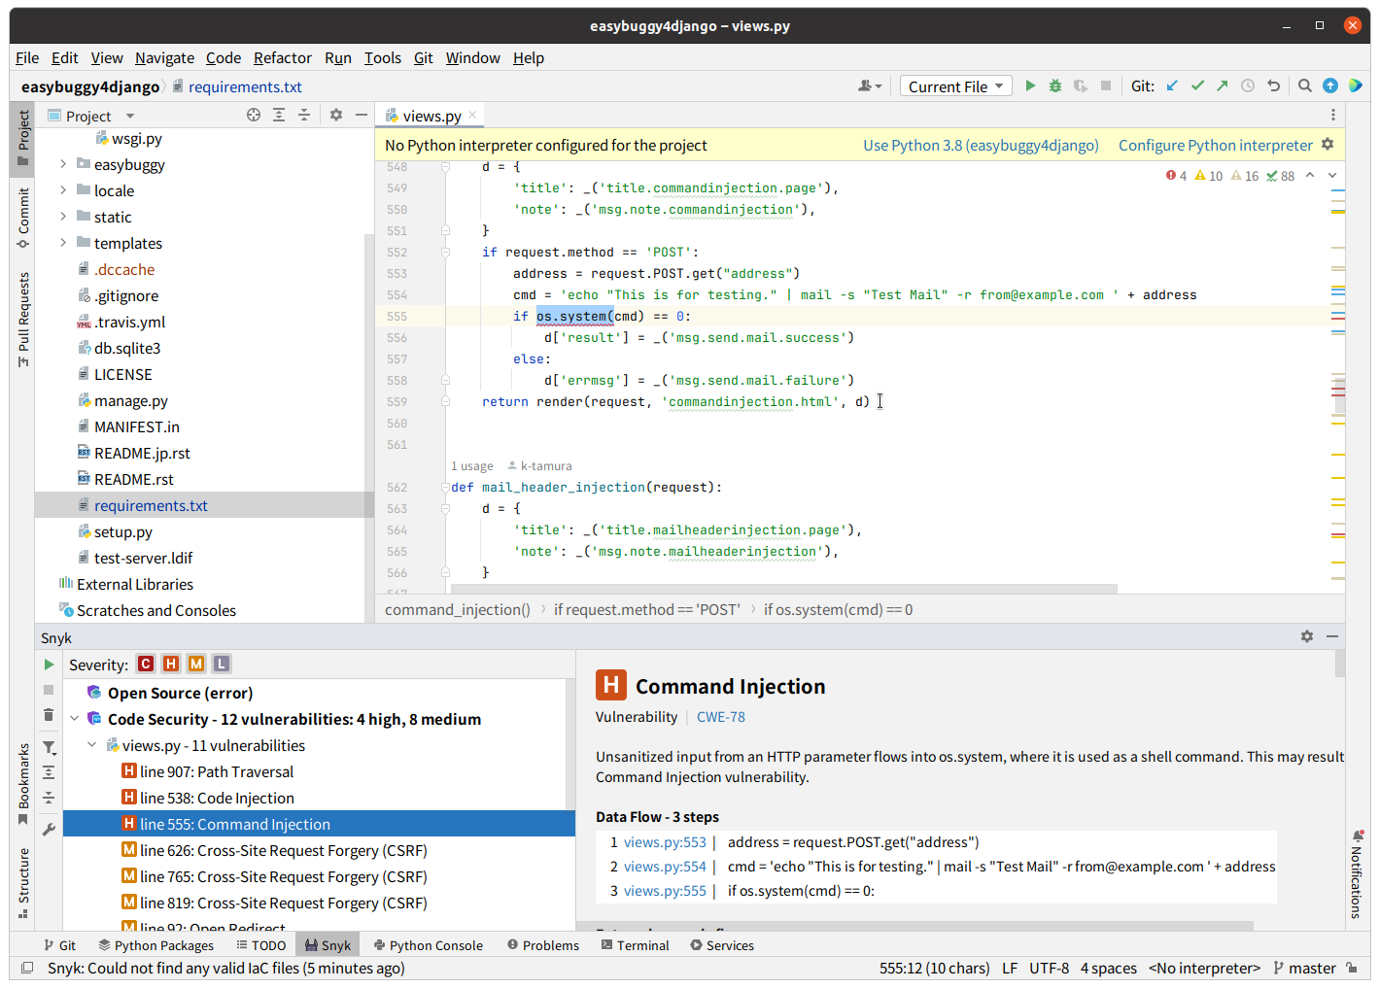1380x989 pixels.
Task: Push commits using the Git arrow icon
Action: pyautogui.click(x=1222, y=85)
